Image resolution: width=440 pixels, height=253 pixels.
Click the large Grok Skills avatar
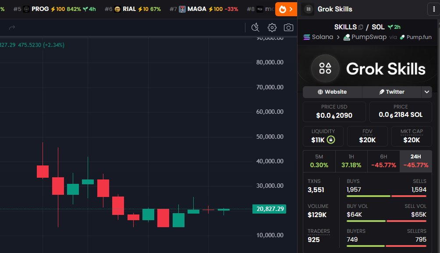pyautogui.click(x=325, y=68)
